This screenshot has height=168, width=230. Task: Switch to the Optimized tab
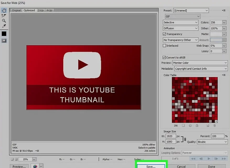click(x=29, y=10)
